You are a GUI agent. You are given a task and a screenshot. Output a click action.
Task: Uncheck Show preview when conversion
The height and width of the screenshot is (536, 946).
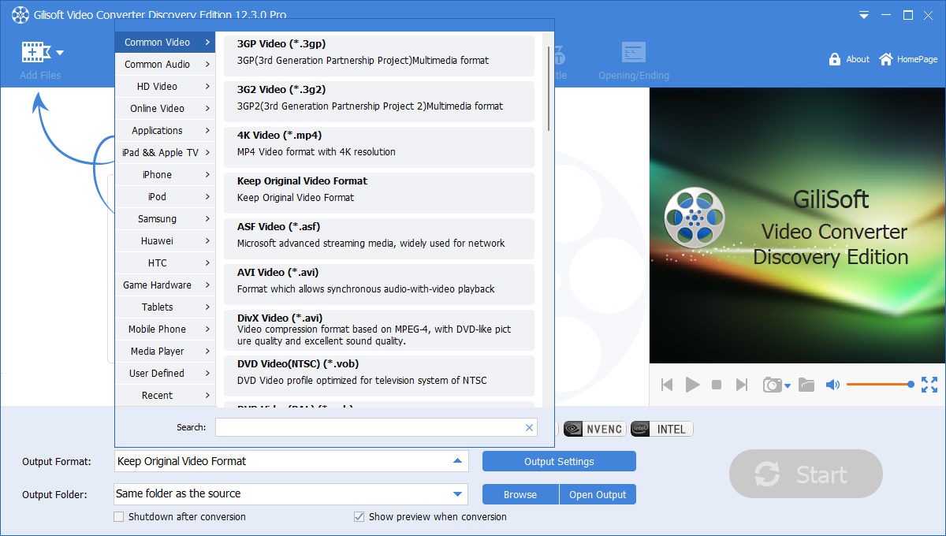click(x=359, y=517)
